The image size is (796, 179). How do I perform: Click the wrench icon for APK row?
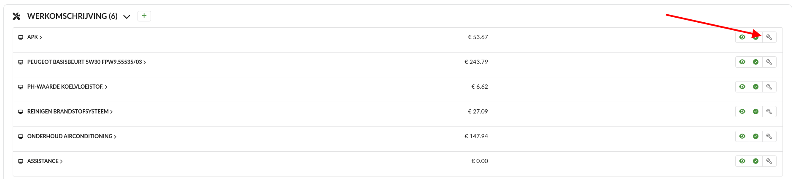pyautogui.click(x=769, y=37)
